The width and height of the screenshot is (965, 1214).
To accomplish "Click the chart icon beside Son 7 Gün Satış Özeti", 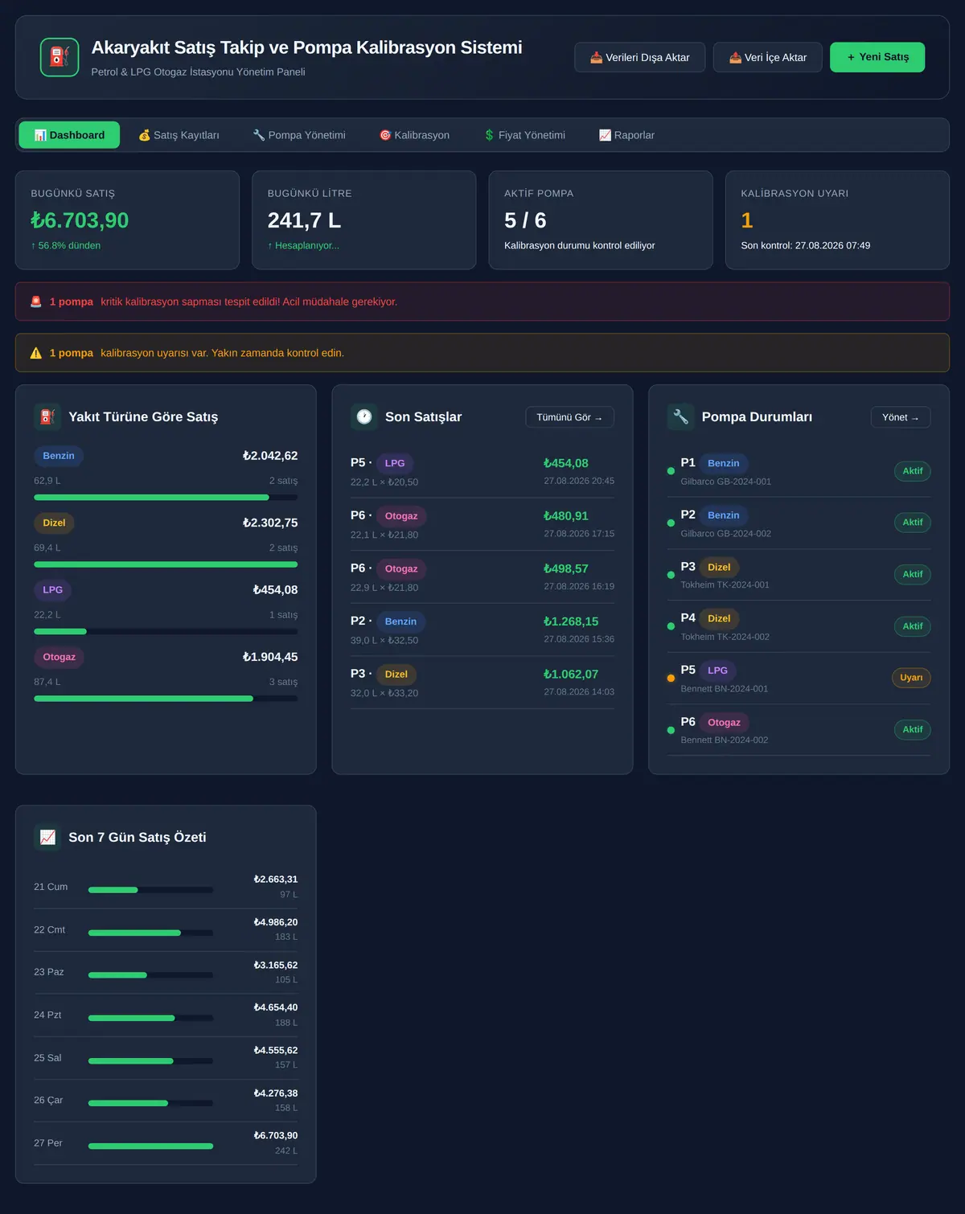I will [47, 837].
